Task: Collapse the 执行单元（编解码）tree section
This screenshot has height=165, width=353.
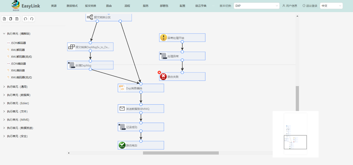Action: (x=4, y=34)
